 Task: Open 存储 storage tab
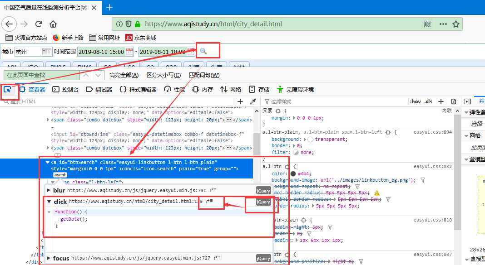point(259,89)
